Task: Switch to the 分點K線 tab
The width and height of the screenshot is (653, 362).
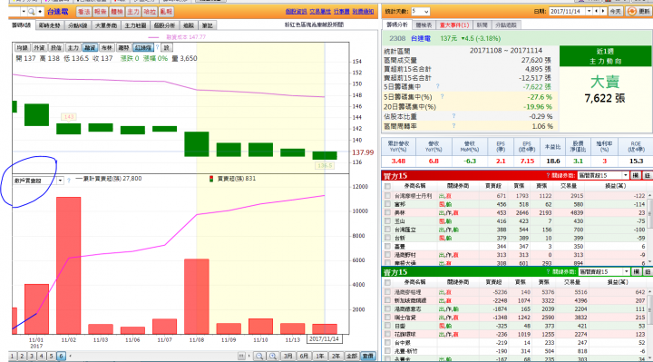Action: pyautogui.click(x=77, y=25)
